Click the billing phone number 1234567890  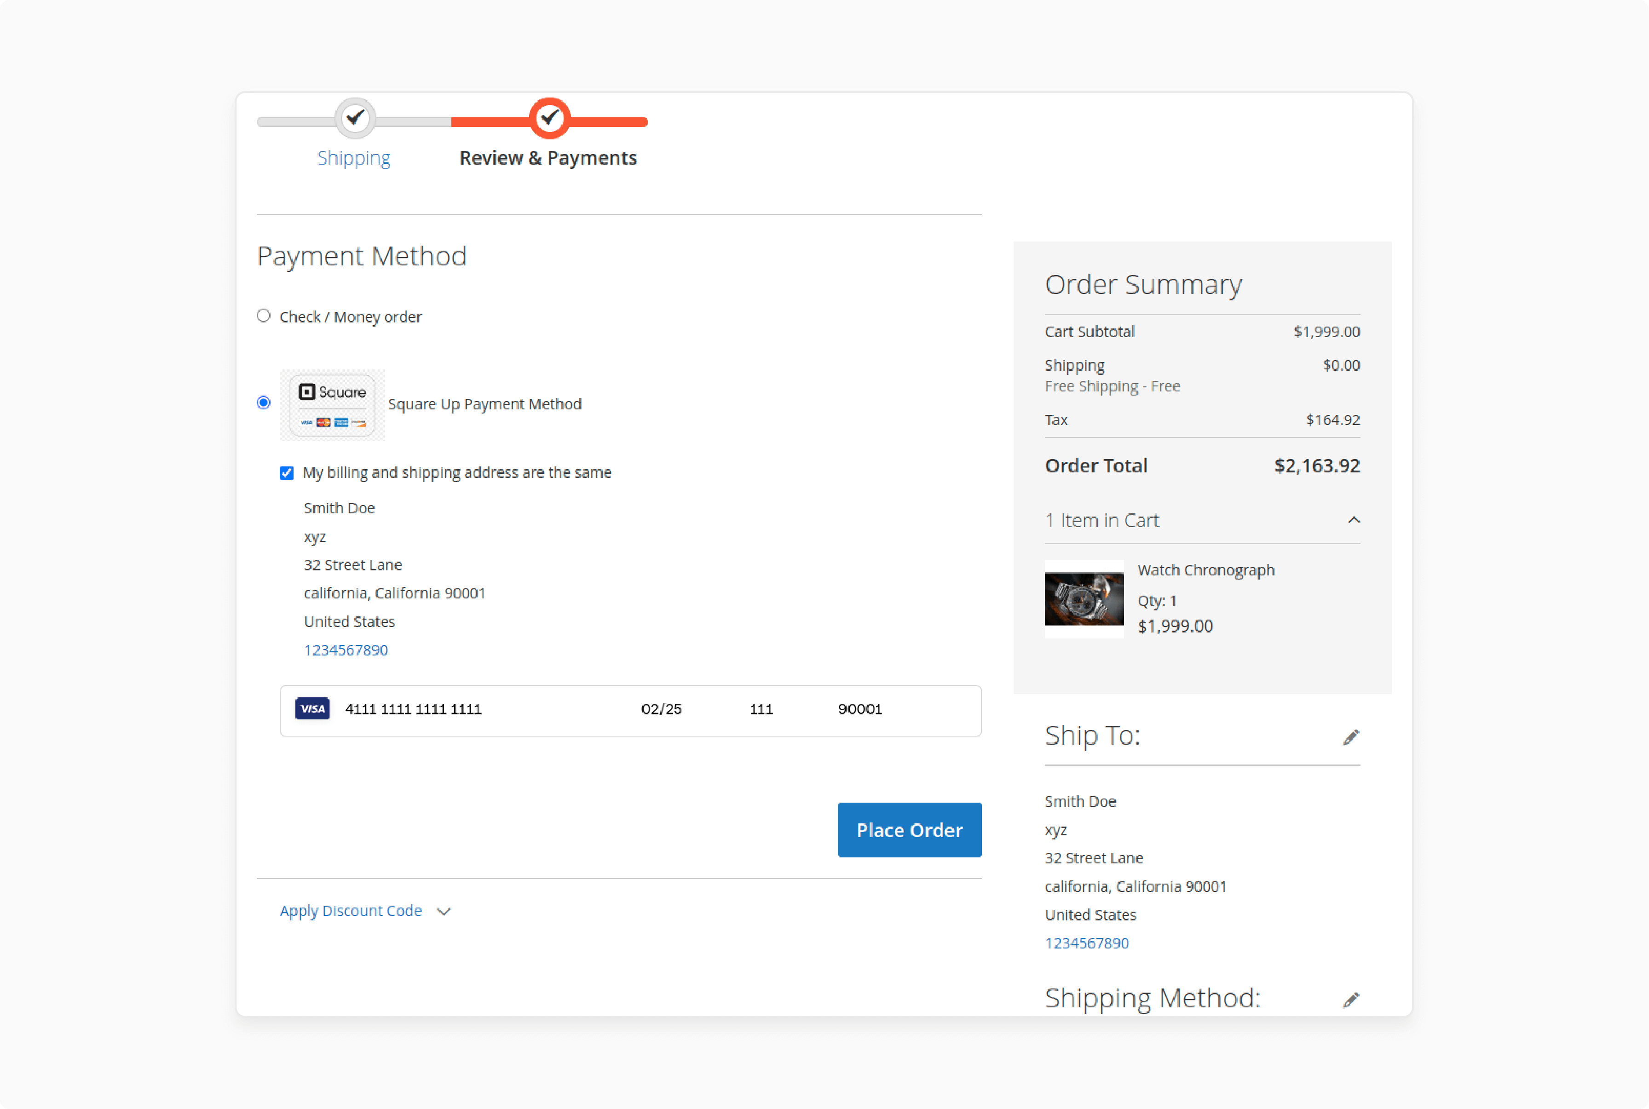346,650
